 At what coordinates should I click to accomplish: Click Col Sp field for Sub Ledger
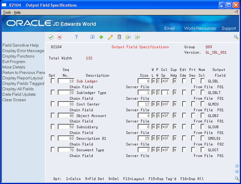pyautogui.click(x=165, y=81)
